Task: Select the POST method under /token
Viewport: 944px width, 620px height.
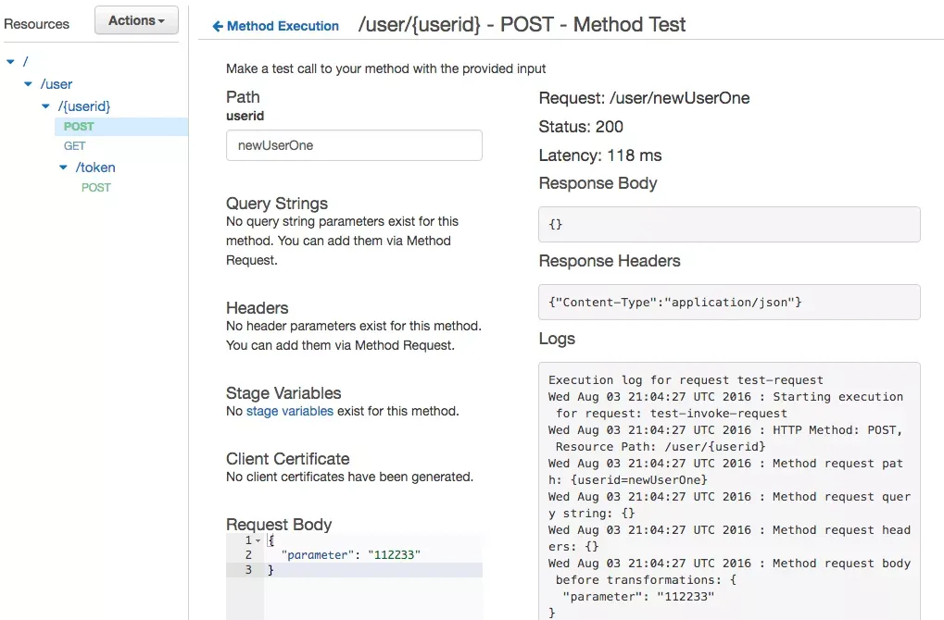Action: (96, 188)
